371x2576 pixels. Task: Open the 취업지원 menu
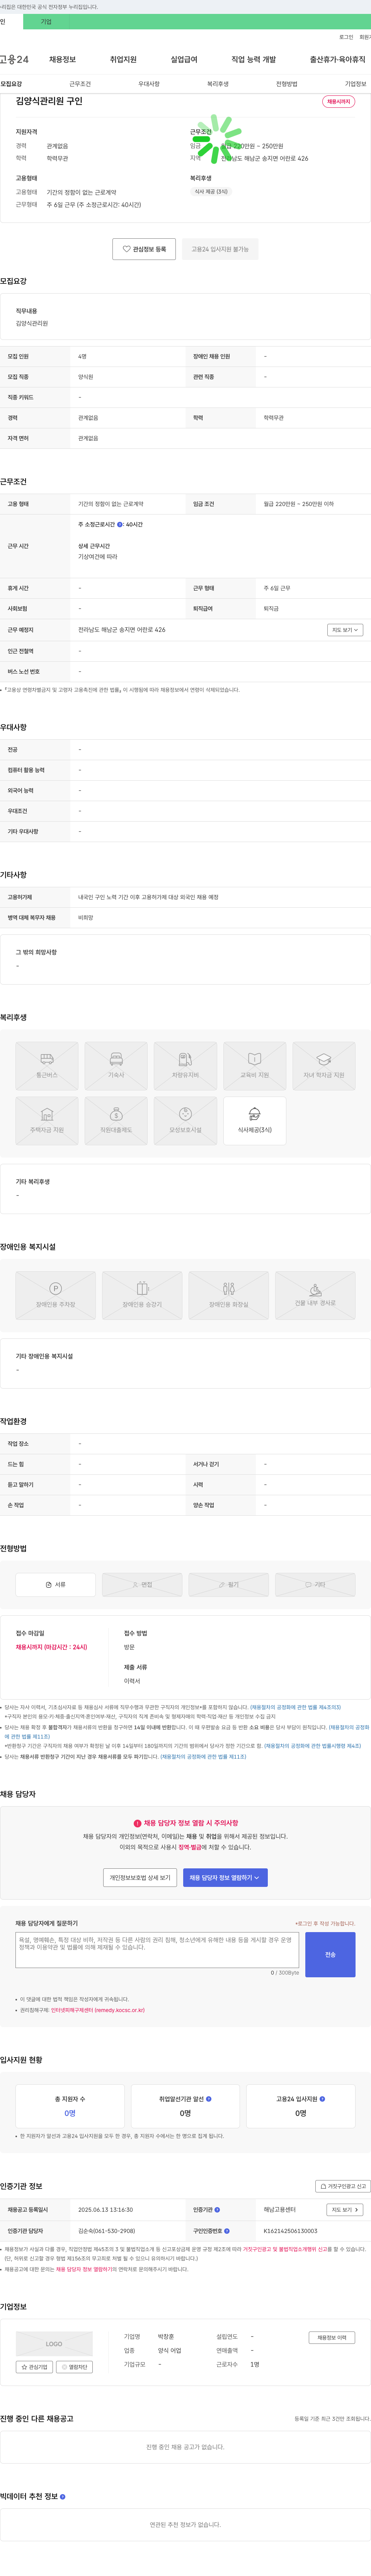tap(123, 60)
